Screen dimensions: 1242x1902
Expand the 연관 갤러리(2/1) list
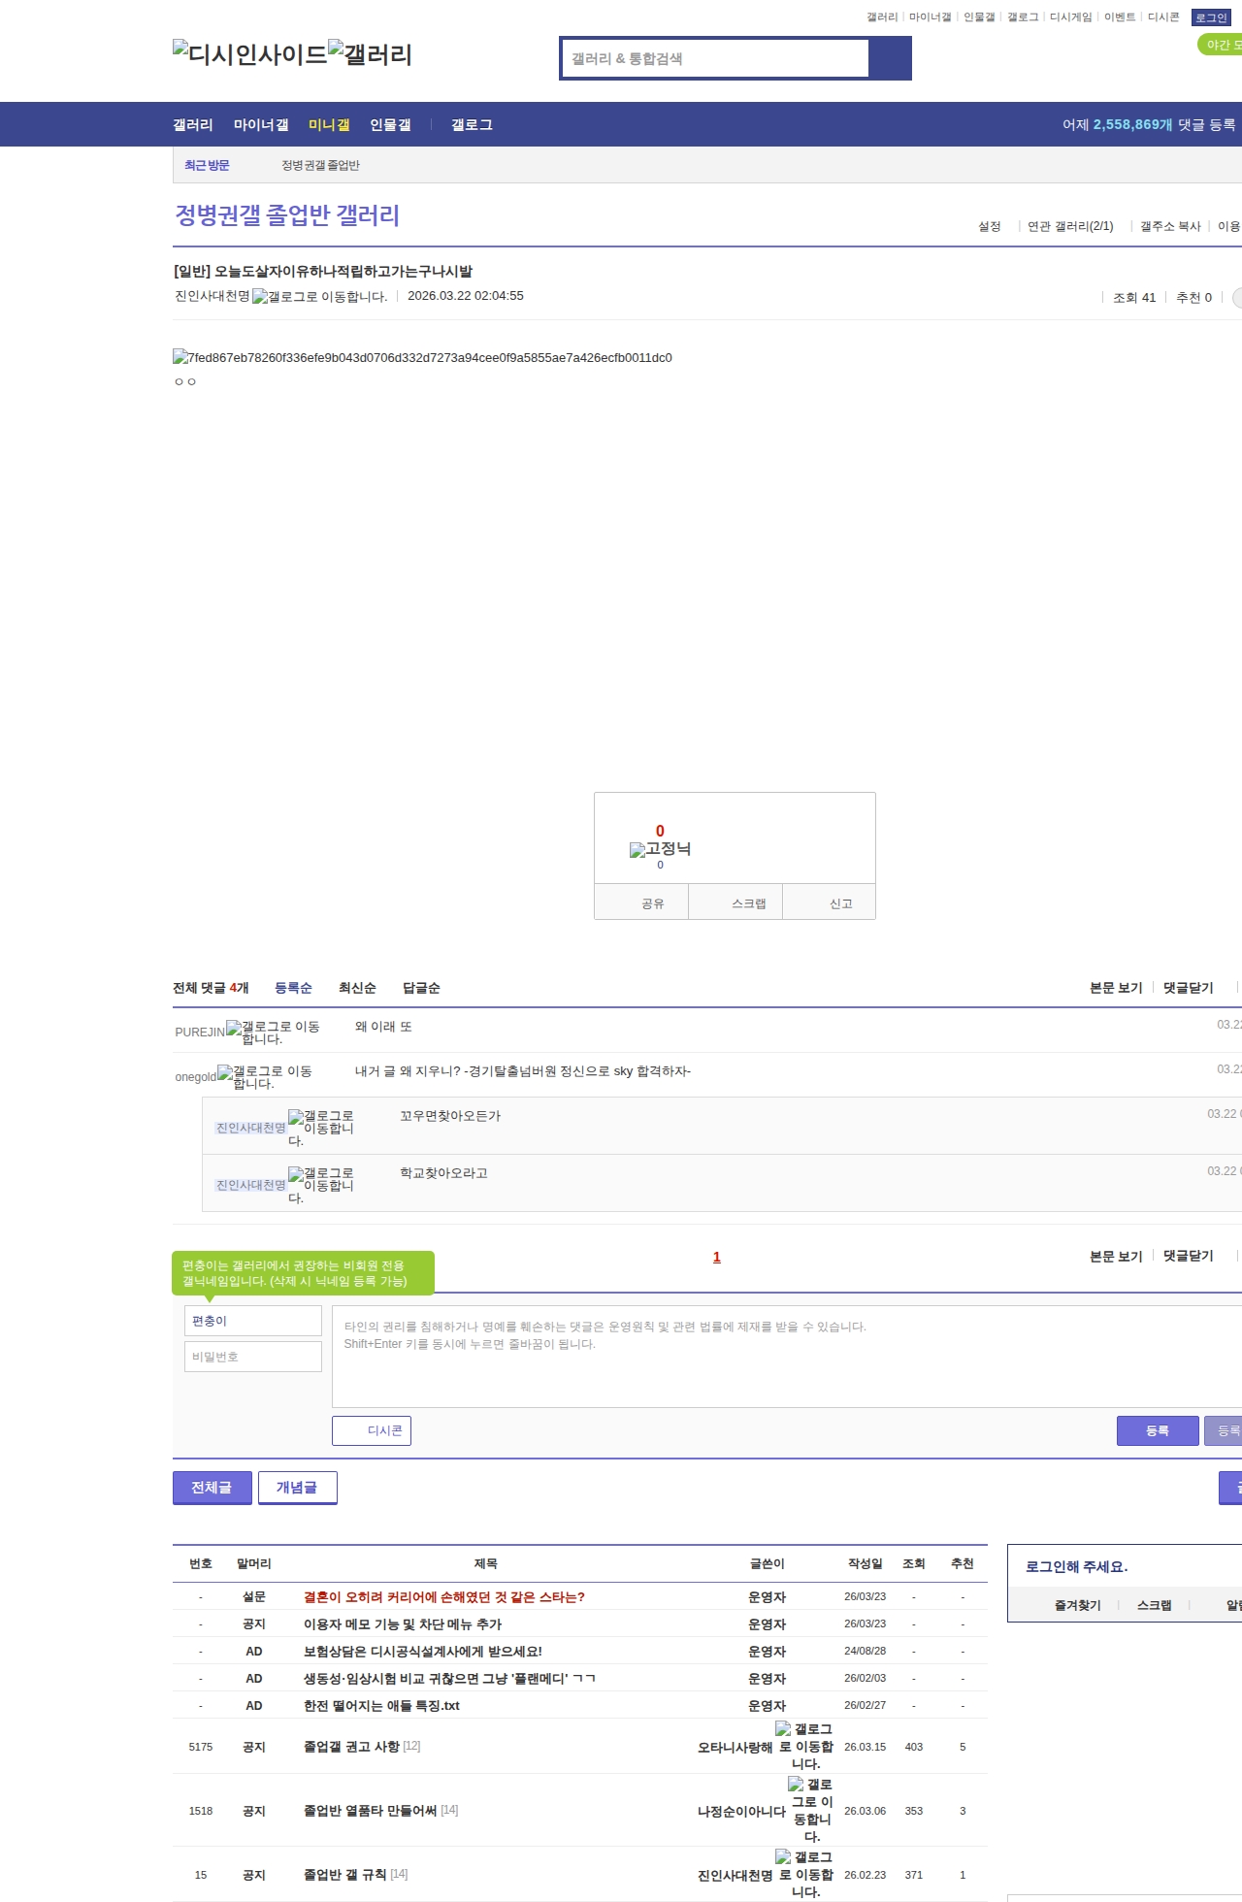click(x=1070, y=226)
